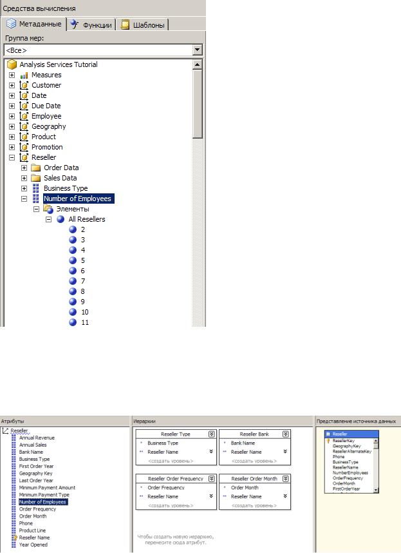Expand the Promotion dimension
401x553 pixels.
pos(12,147)
